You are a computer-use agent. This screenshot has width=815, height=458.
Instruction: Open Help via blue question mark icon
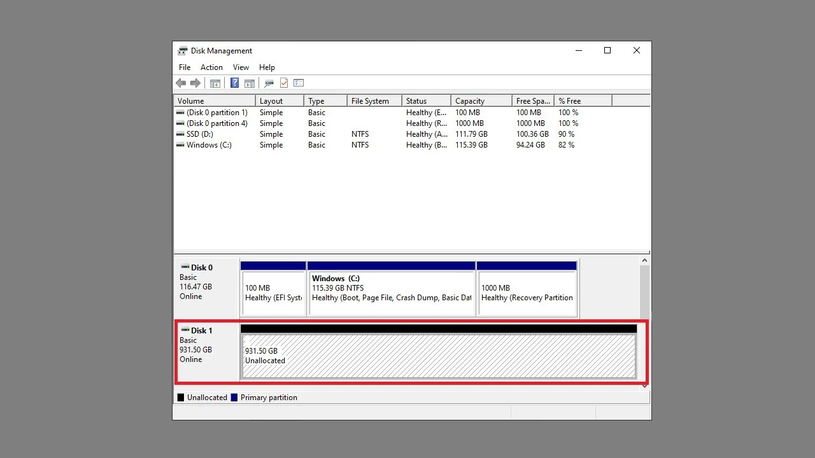point(234,83)
